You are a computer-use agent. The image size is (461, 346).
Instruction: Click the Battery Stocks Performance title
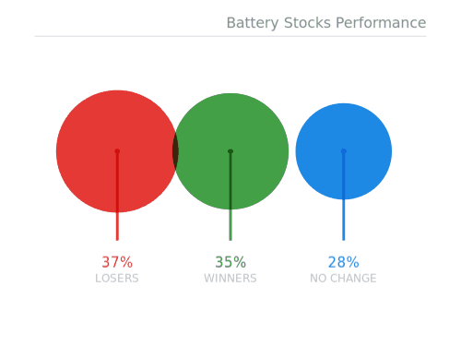[326, 23]
